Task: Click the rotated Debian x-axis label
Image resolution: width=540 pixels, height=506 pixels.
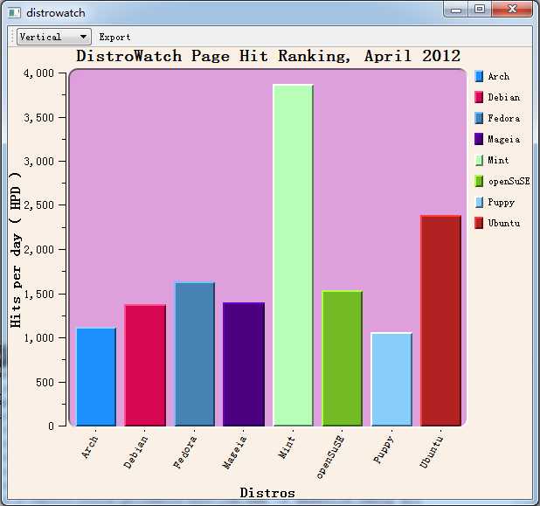Action: pyautogui.click(x=135, y=452)
